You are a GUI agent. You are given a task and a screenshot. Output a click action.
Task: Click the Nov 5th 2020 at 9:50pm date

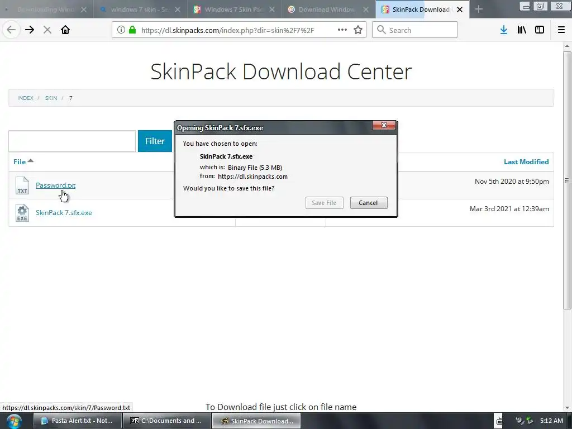coord(512,182)
